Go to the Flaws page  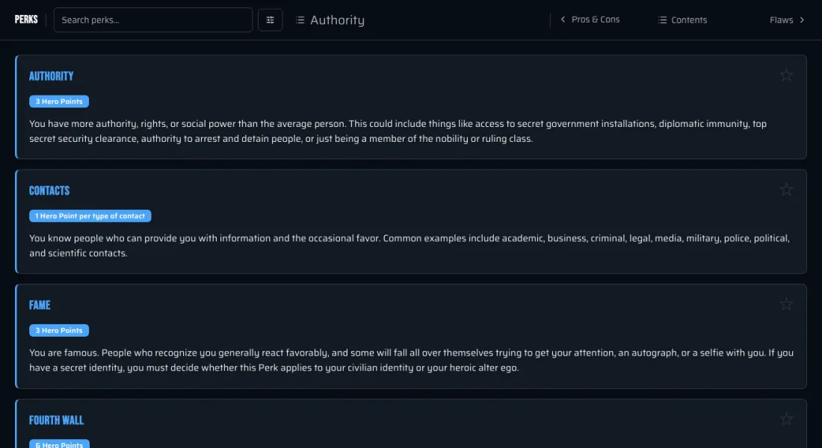tap(787, 20)
